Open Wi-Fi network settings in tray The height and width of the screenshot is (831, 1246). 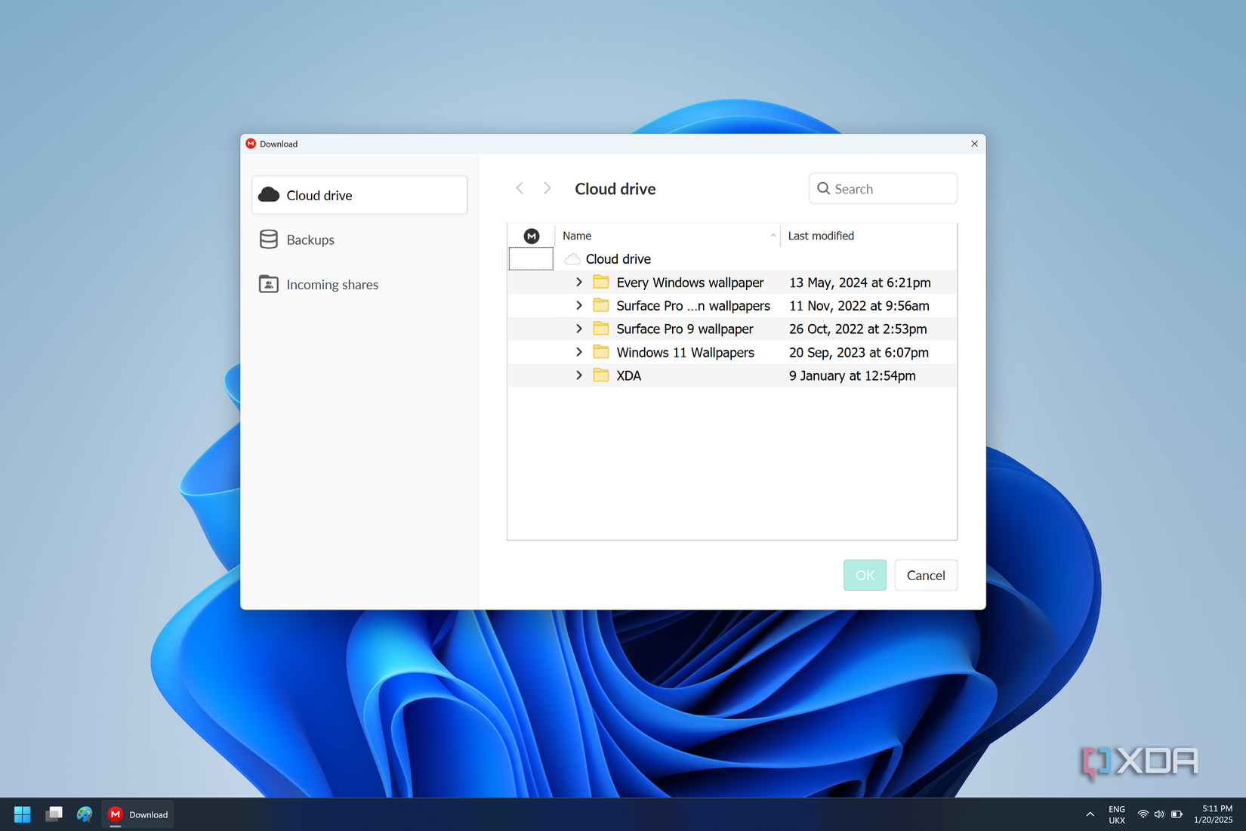(x=1143, y=814)
